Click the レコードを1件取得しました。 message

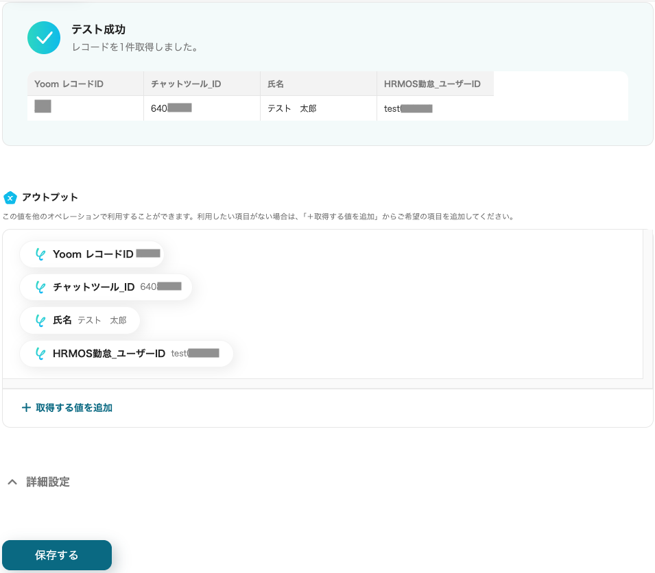tap(135, 47)
